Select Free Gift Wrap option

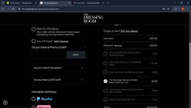click(33, 41)
